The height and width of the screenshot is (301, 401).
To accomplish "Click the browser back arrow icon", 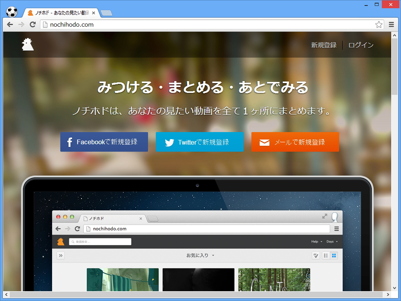I will pos(10,24).
